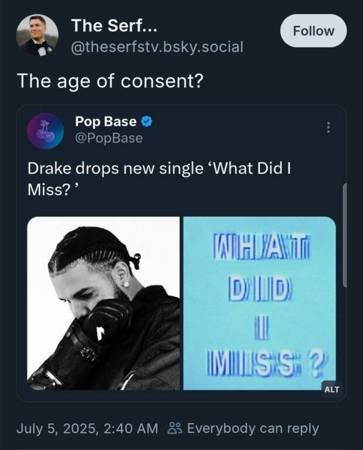Click the July 5, 2025 timestamp
This screenshot has width=363, height=450.
56,429
